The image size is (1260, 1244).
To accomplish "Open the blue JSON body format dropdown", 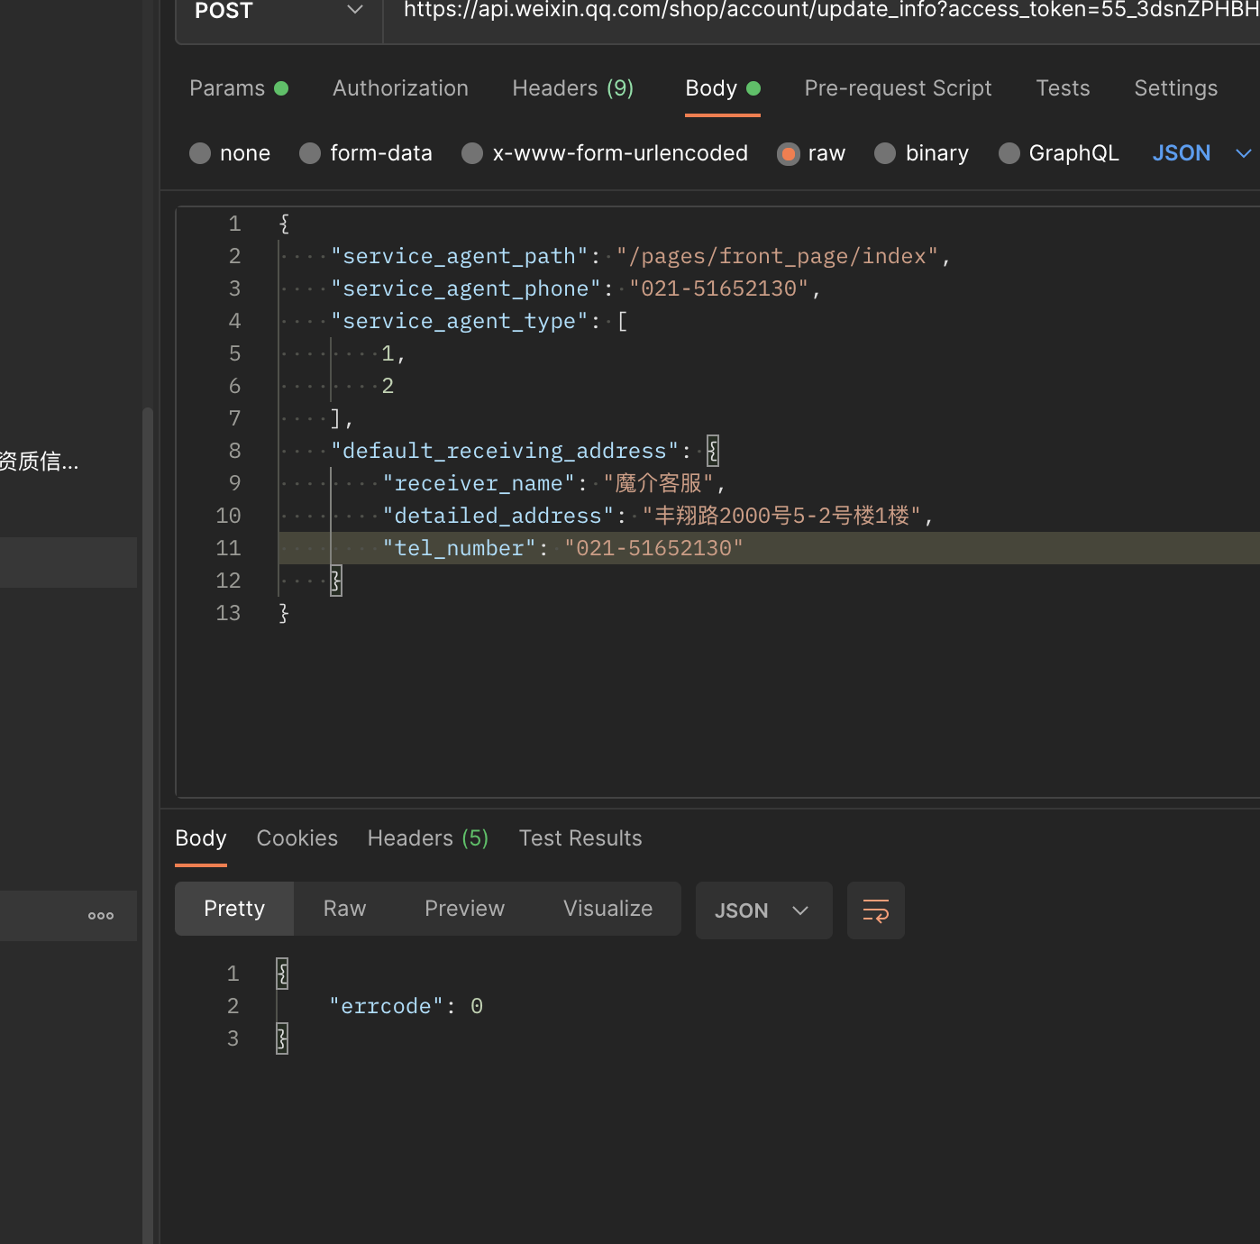I will tap(1201, 153).
